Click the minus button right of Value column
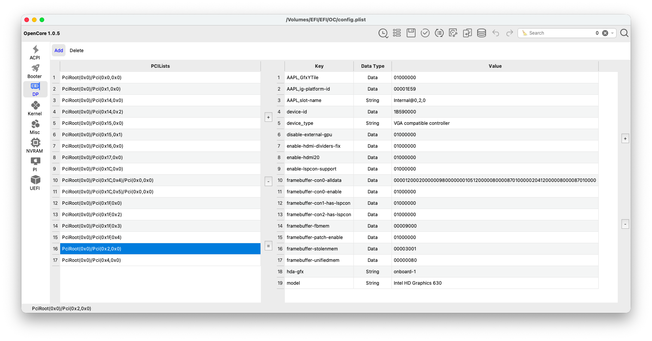The image size is (652, 341). coord(625,224)
